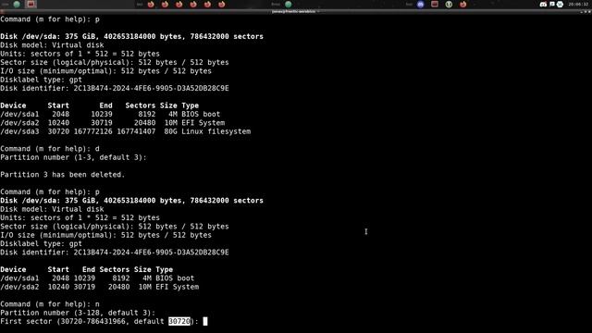Viewport: 592px width, 333px height.
Task: Click the /dev/sda3 row device name
Action: [19, 131]
